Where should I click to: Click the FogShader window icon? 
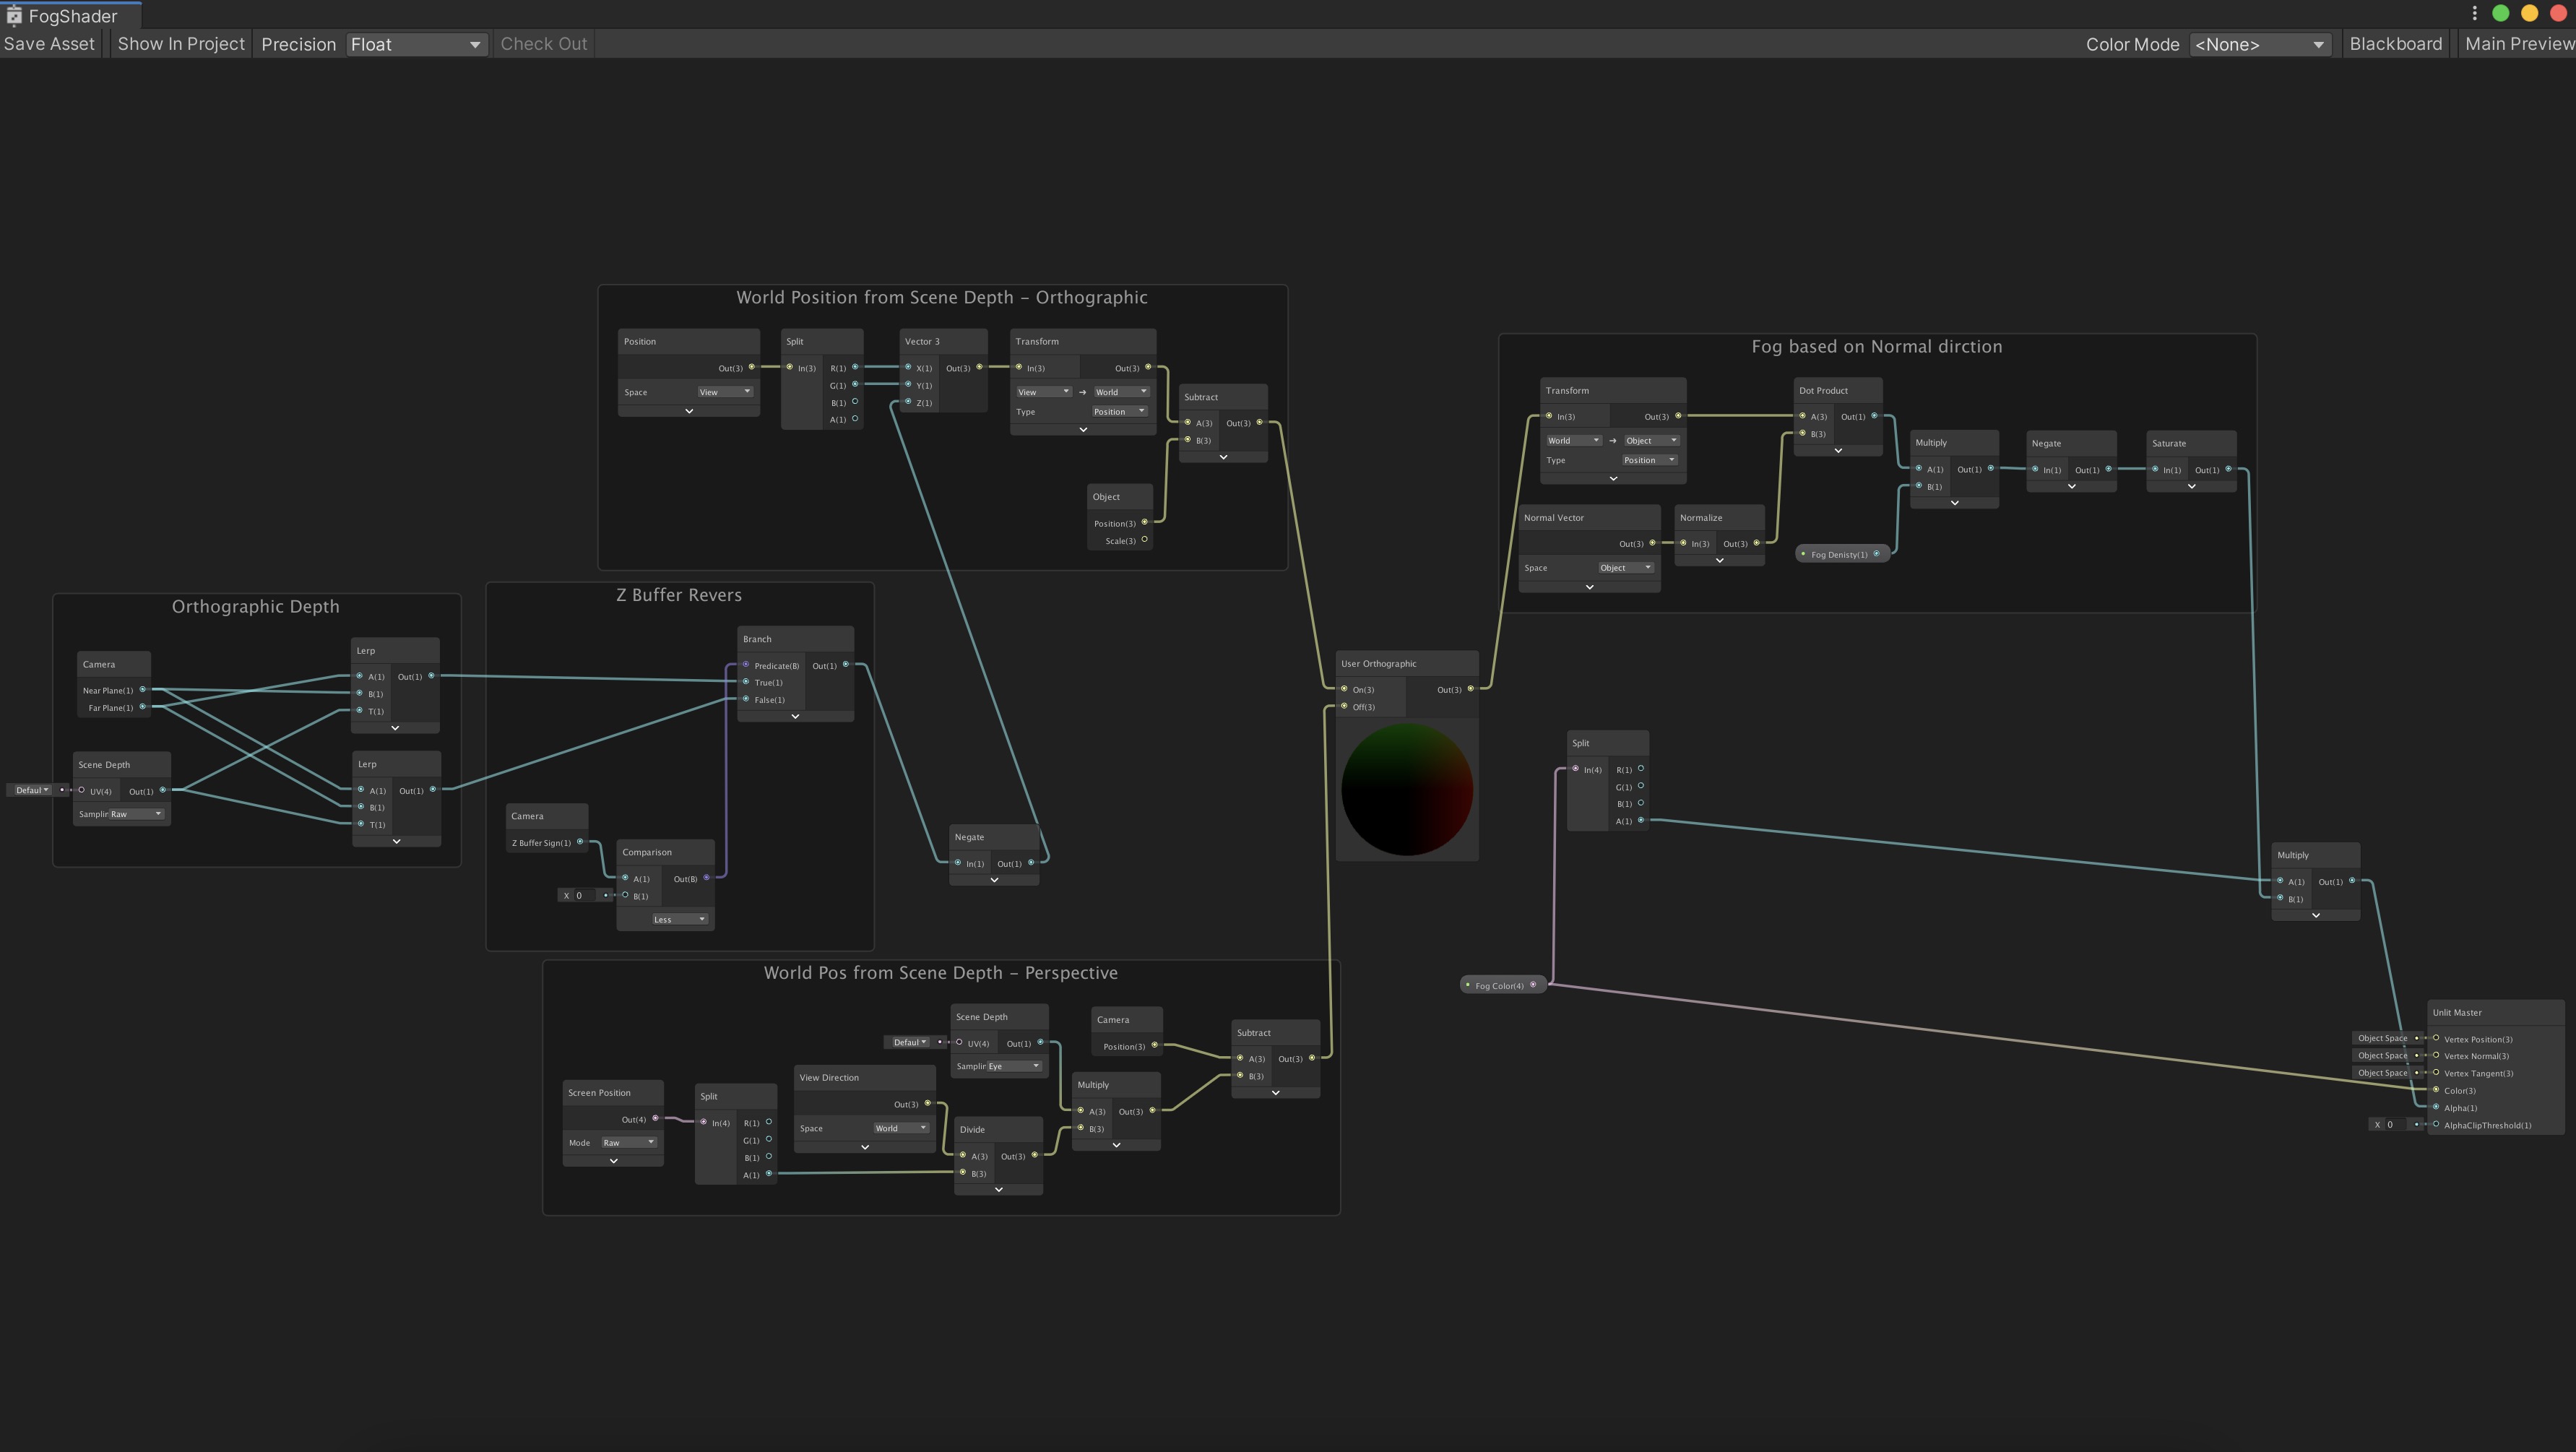click(14, 15)
